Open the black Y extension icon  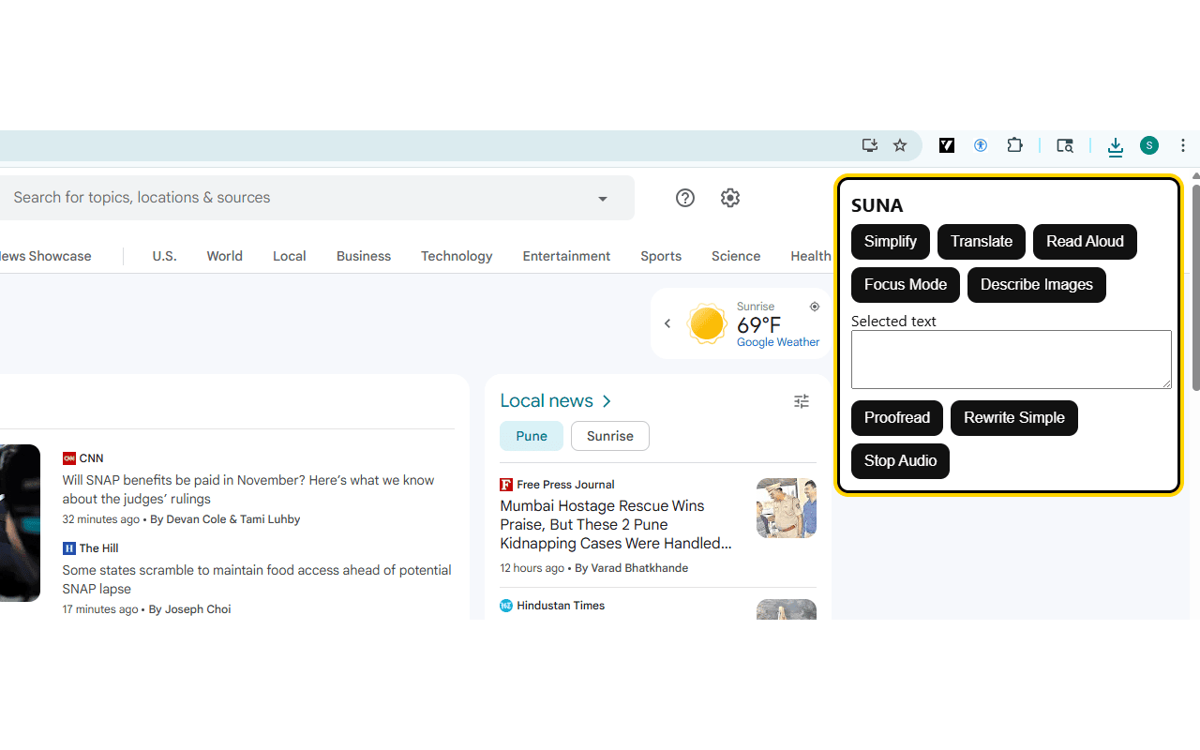pos(947,145)
